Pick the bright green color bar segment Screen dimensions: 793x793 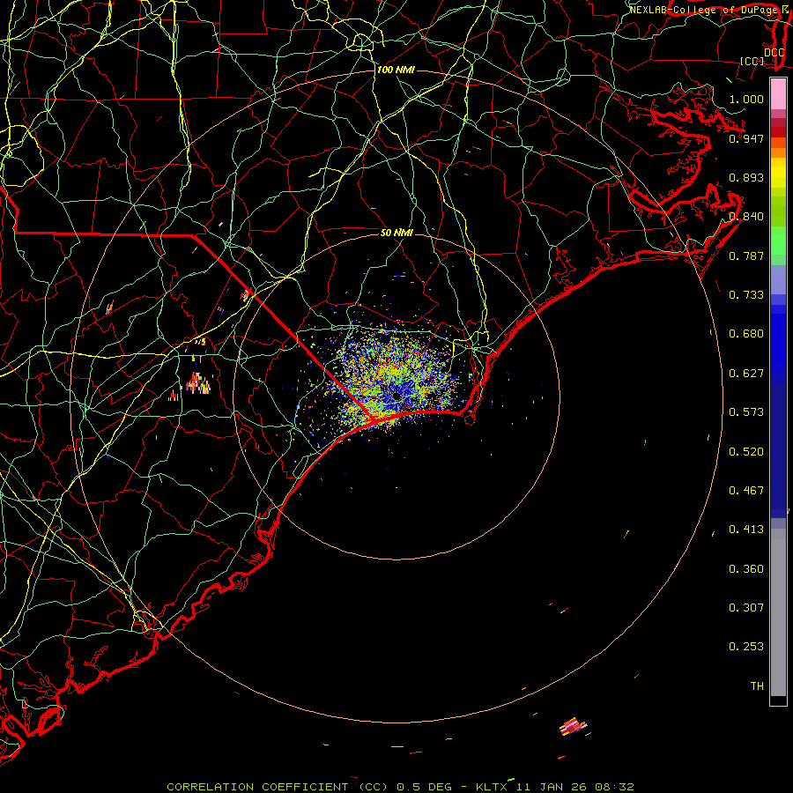[778, 241]
